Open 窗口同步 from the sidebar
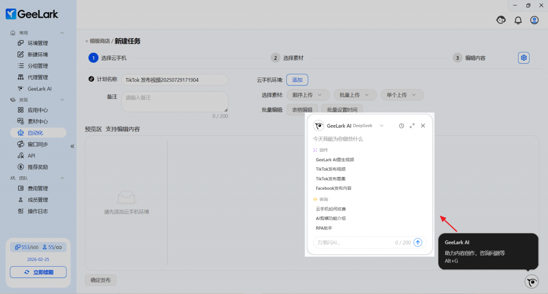The width and height of the screenshot is (548, 294). pos(37,144)
